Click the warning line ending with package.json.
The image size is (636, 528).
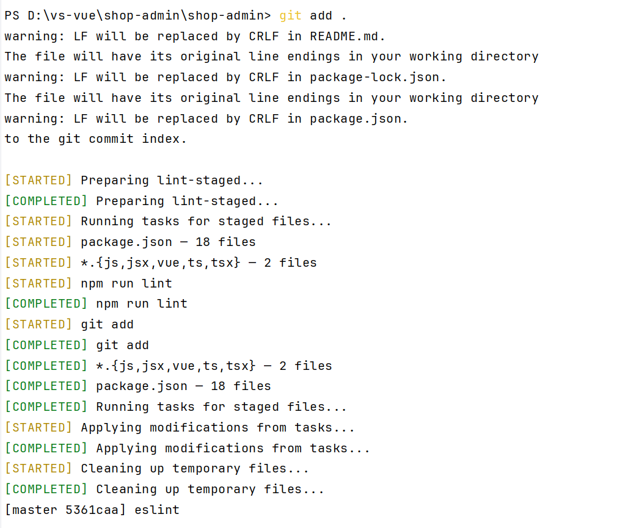point(206,118)
